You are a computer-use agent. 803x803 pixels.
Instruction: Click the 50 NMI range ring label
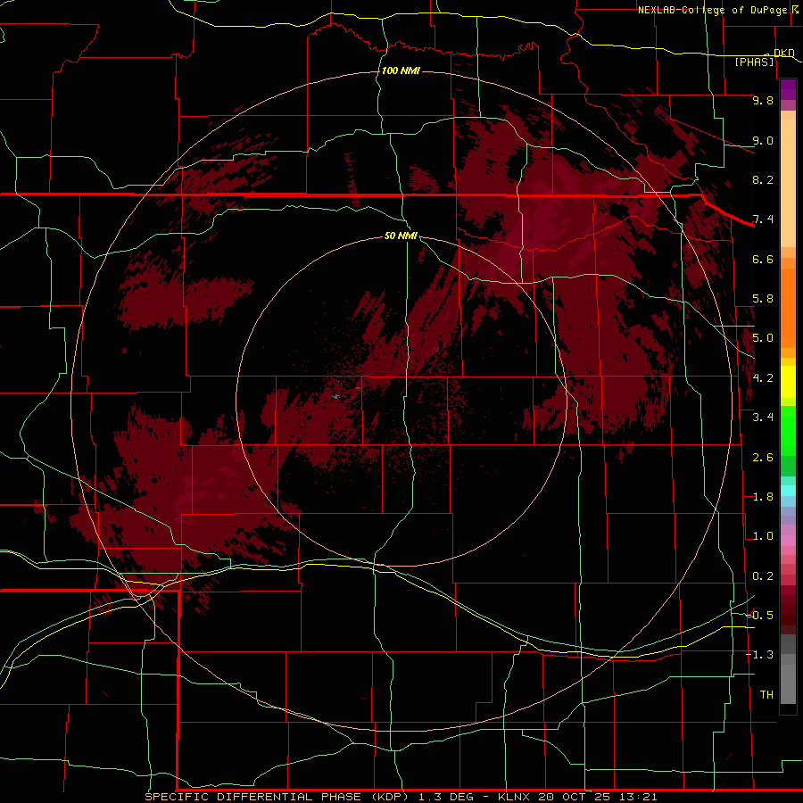(401, 236)
